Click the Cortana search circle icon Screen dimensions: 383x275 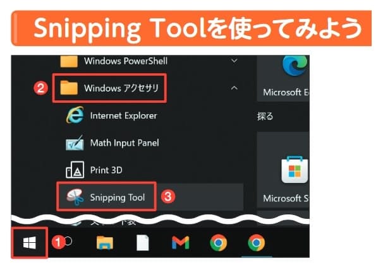click(x=68, y=241)
